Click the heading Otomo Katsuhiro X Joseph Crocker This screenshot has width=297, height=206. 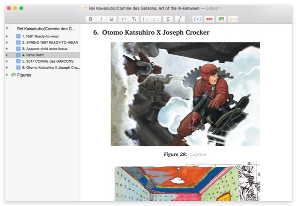pos(156,33)
